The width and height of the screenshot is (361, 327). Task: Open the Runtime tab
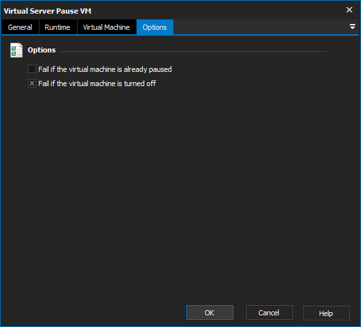58,27
